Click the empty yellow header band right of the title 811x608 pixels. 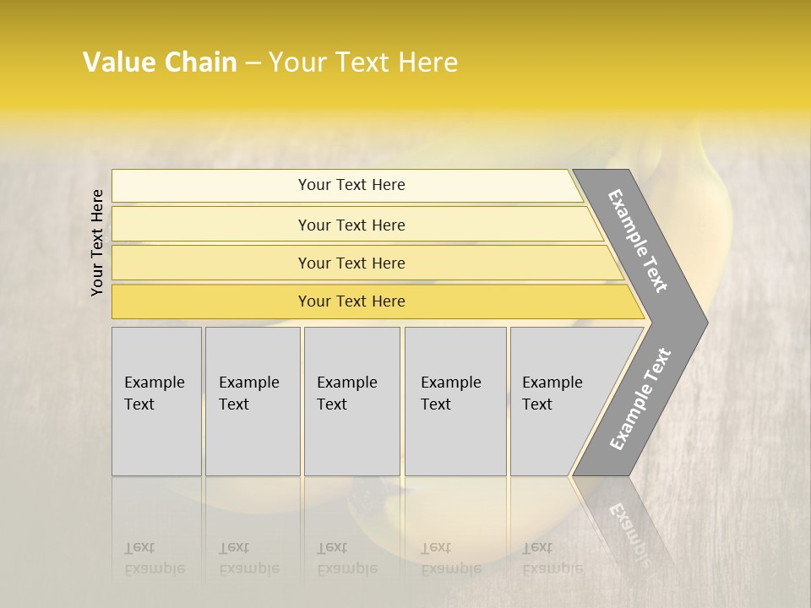coord(634,62)
